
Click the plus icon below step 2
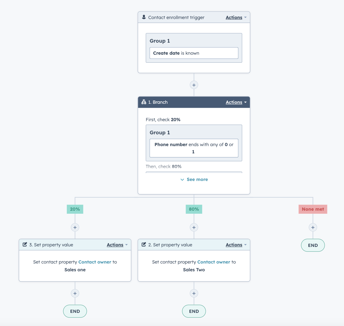(194, 293)
